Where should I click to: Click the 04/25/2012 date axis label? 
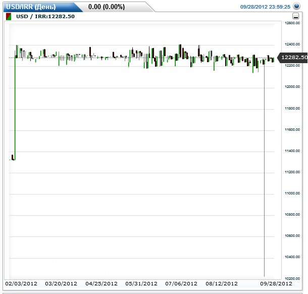pyautogui.click(x=101, y=283)
